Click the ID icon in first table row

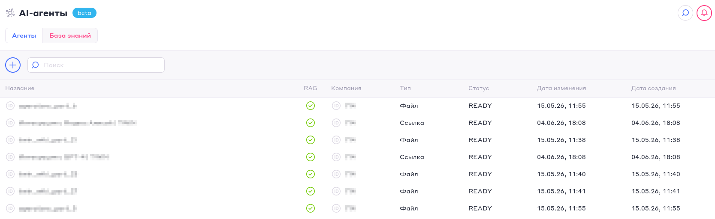tap(10, 106)
